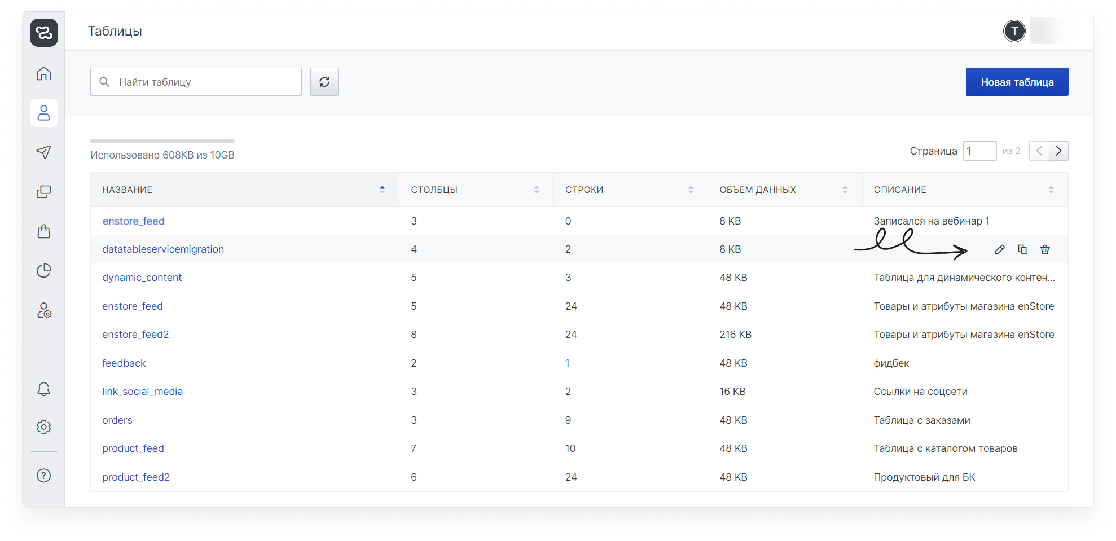Open the stacked copies templates icon in sidebar
The height and width of the screenshot is (541, 1116).
[x=44, y=192]
